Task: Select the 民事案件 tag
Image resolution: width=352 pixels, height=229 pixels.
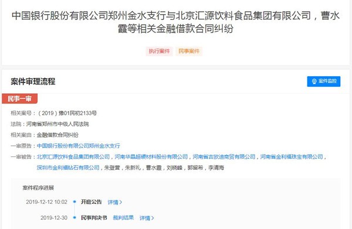Action: [189, 52]
